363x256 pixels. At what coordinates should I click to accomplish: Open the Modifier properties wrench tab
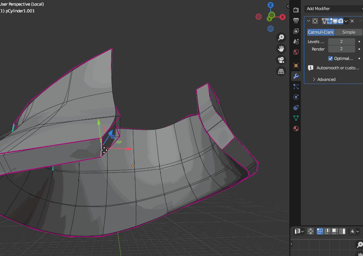pyautogui.click(x=296, y=76)
